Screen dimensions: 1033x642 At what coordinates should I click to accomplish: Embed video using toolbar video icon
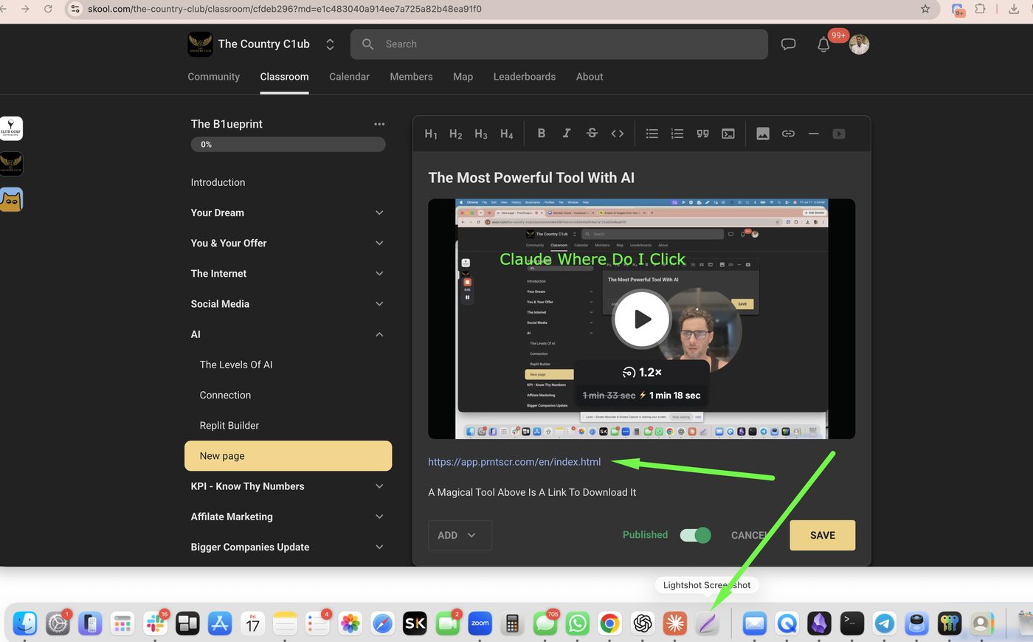839,134
